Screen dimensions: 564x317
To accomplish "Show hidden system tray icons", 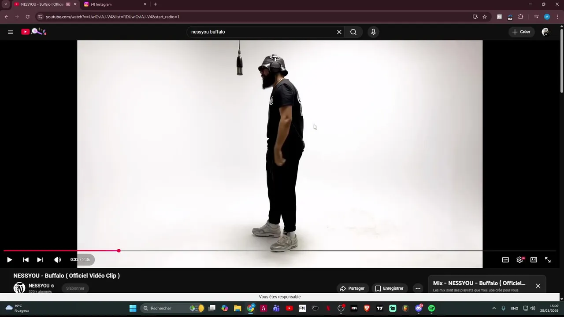I will 494,308.
